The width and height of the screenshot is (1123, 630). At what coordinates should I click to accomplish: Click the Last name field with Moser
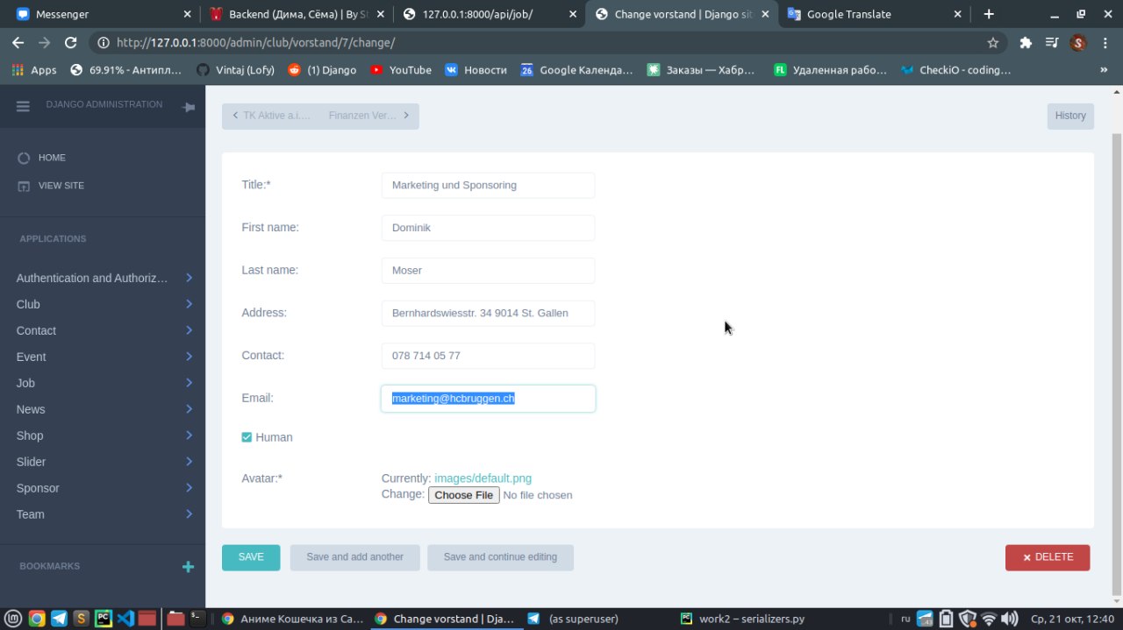click(x=488, y=270)
